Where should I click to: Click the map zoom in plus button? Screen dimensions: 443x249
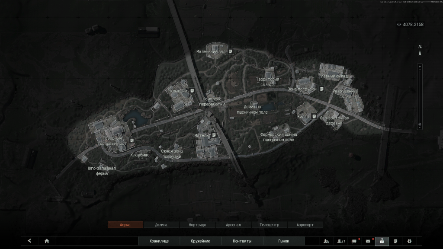[420, 67]
